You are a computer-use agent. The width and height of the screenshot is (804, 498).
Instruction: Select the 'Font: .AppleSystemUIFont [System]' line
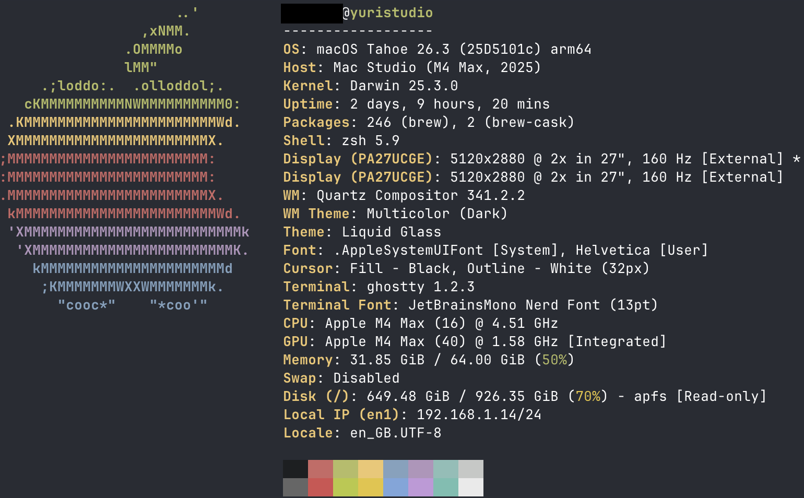click(x=495, y=250)
